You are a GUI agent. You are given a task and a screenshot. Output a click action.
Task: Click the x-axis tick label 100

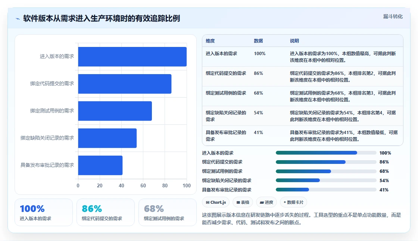point(187,185)
